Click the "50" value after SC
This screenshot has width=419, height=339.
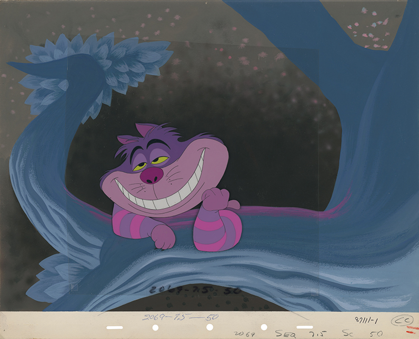376,333
